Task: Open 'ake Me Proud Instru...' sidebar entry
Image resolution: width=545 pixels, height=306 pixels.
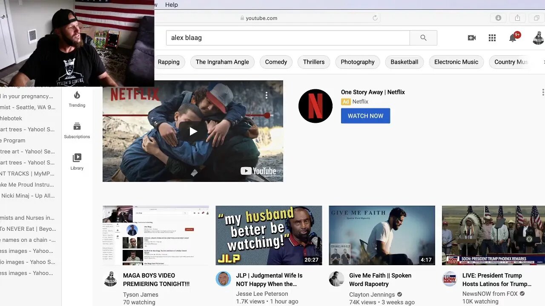Action: [x=27, y=184]
